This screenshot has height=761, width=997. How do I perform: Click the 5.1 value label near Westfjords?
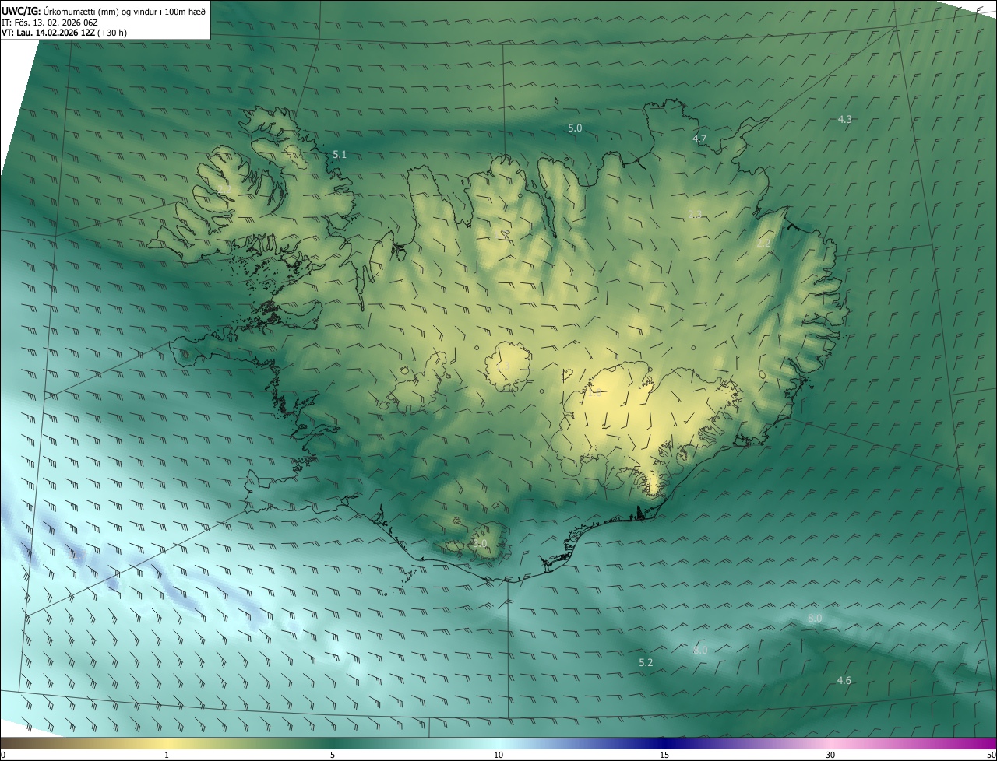(x=340, y=155)
